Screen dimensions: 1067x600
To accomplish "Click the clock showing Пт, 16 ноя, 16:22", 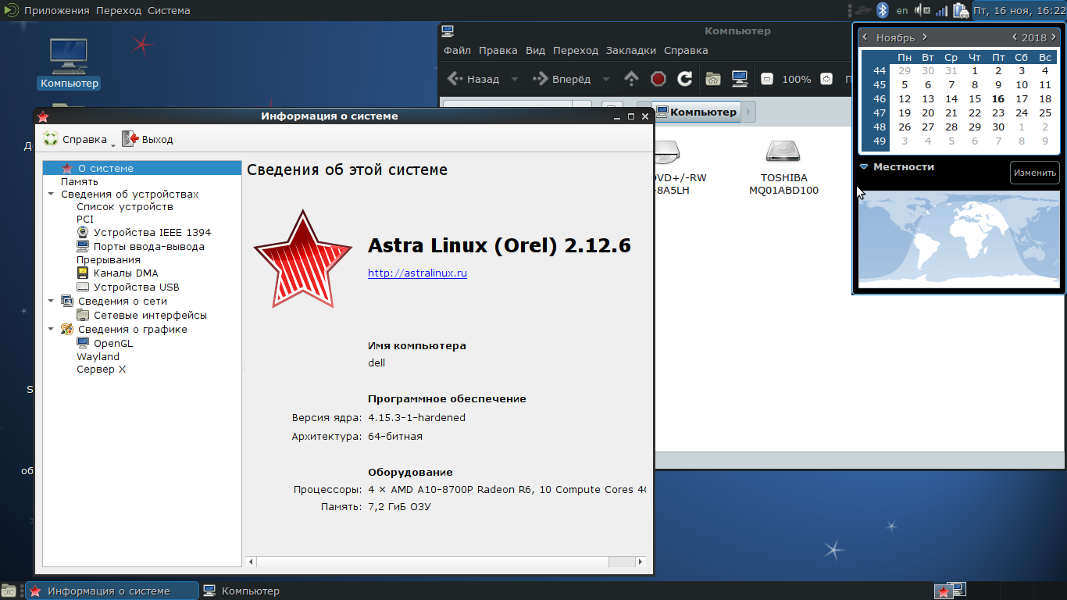I will (x=1019, y=10).
